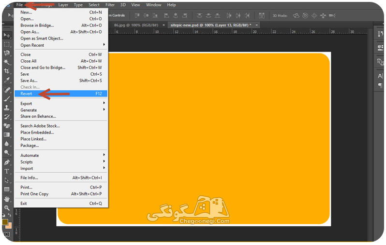Click the Align Top Edges icon
The height and width of the screenshot is (245, 386).
tap(137, 15)
